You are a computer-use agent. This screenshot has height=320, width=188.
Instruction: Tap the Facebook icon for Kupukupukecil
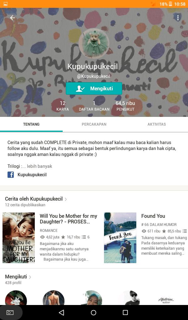11,175
